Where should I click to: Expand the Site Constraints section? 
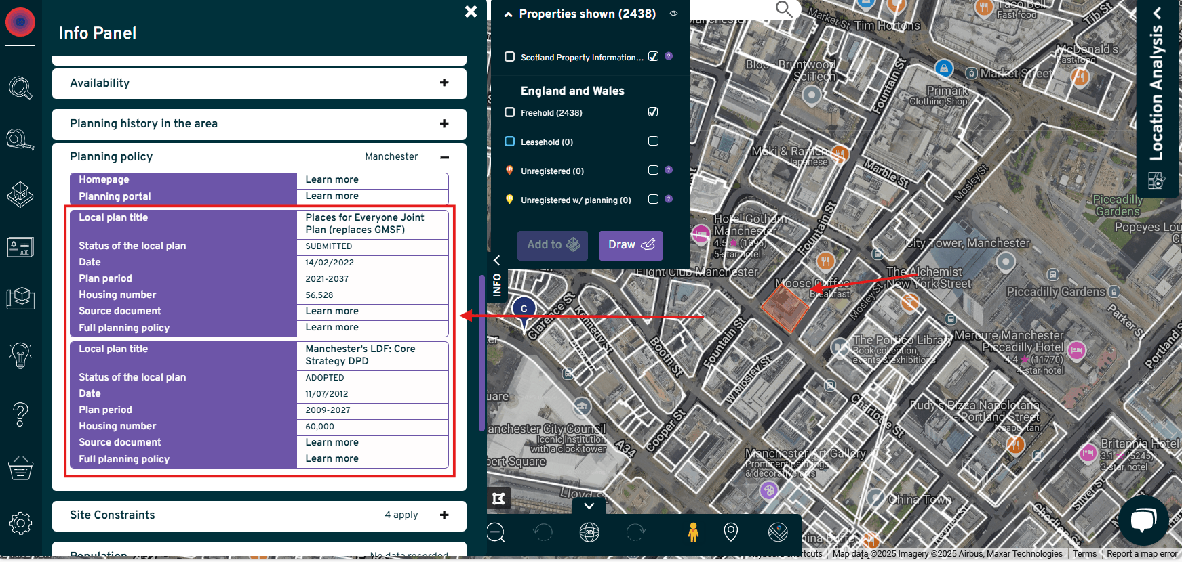click(x=444, y=515)
